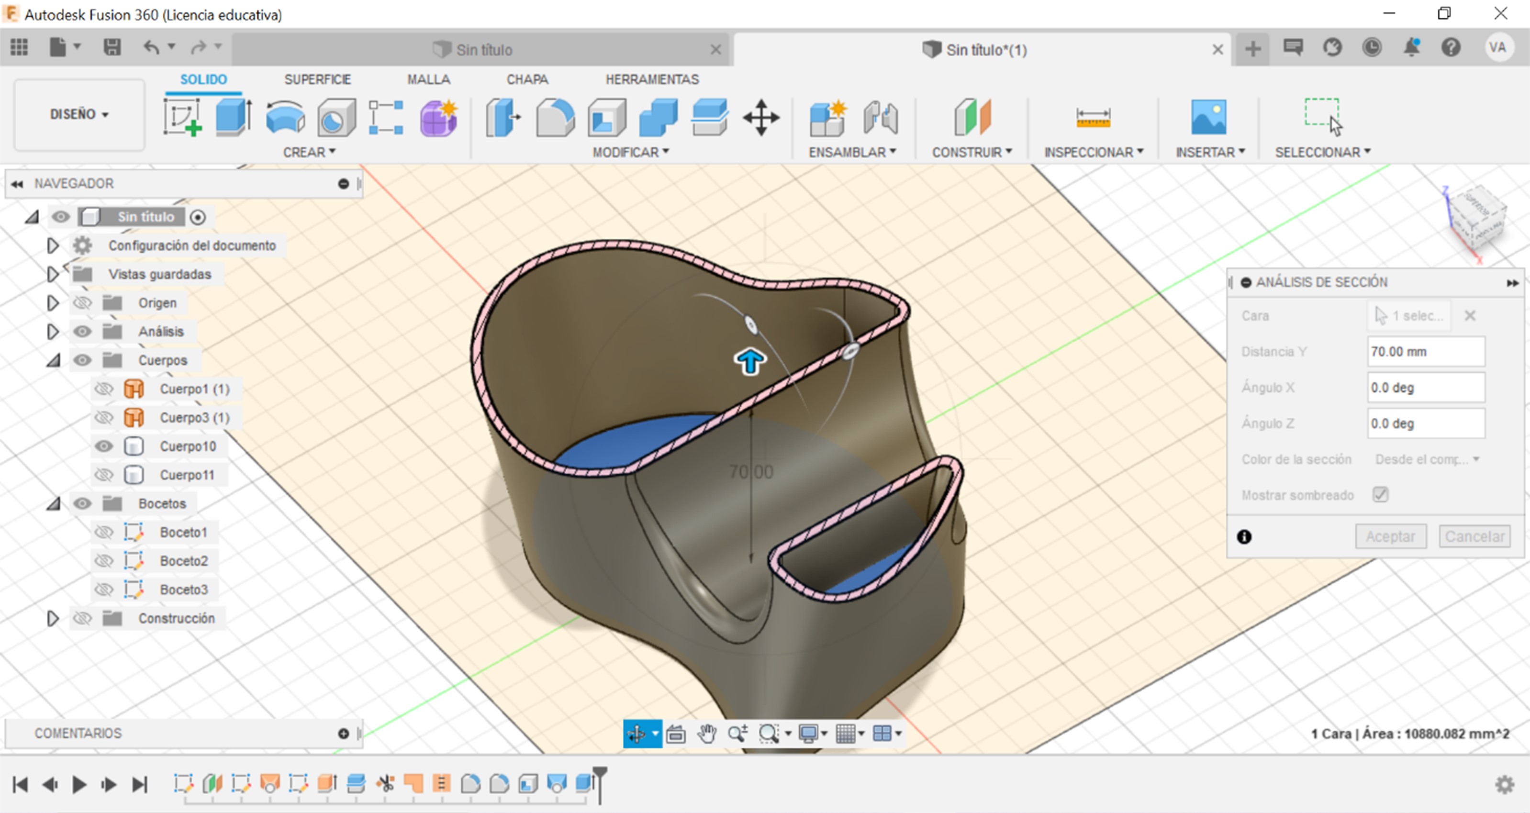Expand the Origen folder
1530x813 pixels.
[x=52, y=303]
